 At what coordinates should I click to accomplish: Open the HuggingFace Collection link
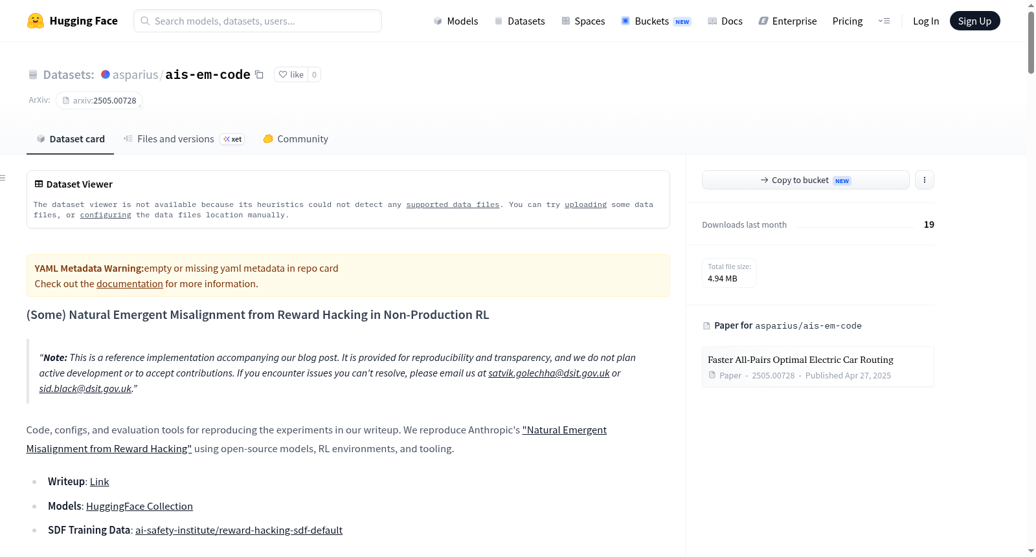(x=139, y=507)
